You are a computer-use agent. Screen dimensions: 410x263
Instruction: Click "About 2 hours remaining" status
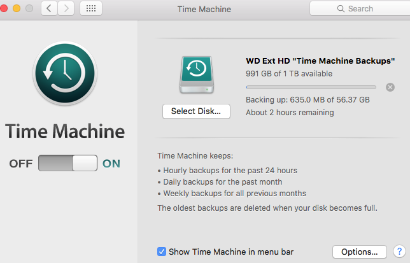(290, 113)
